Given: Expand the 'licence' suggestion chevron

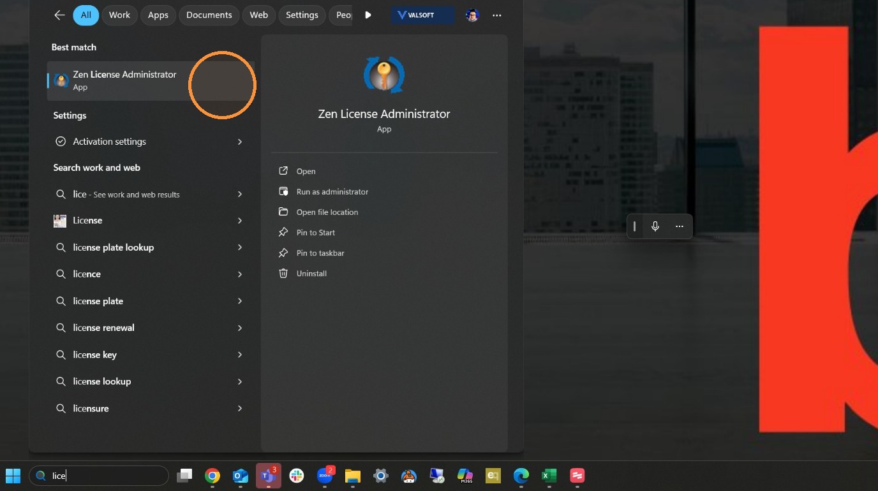Looking at the screenshot, I should [240, 274].
